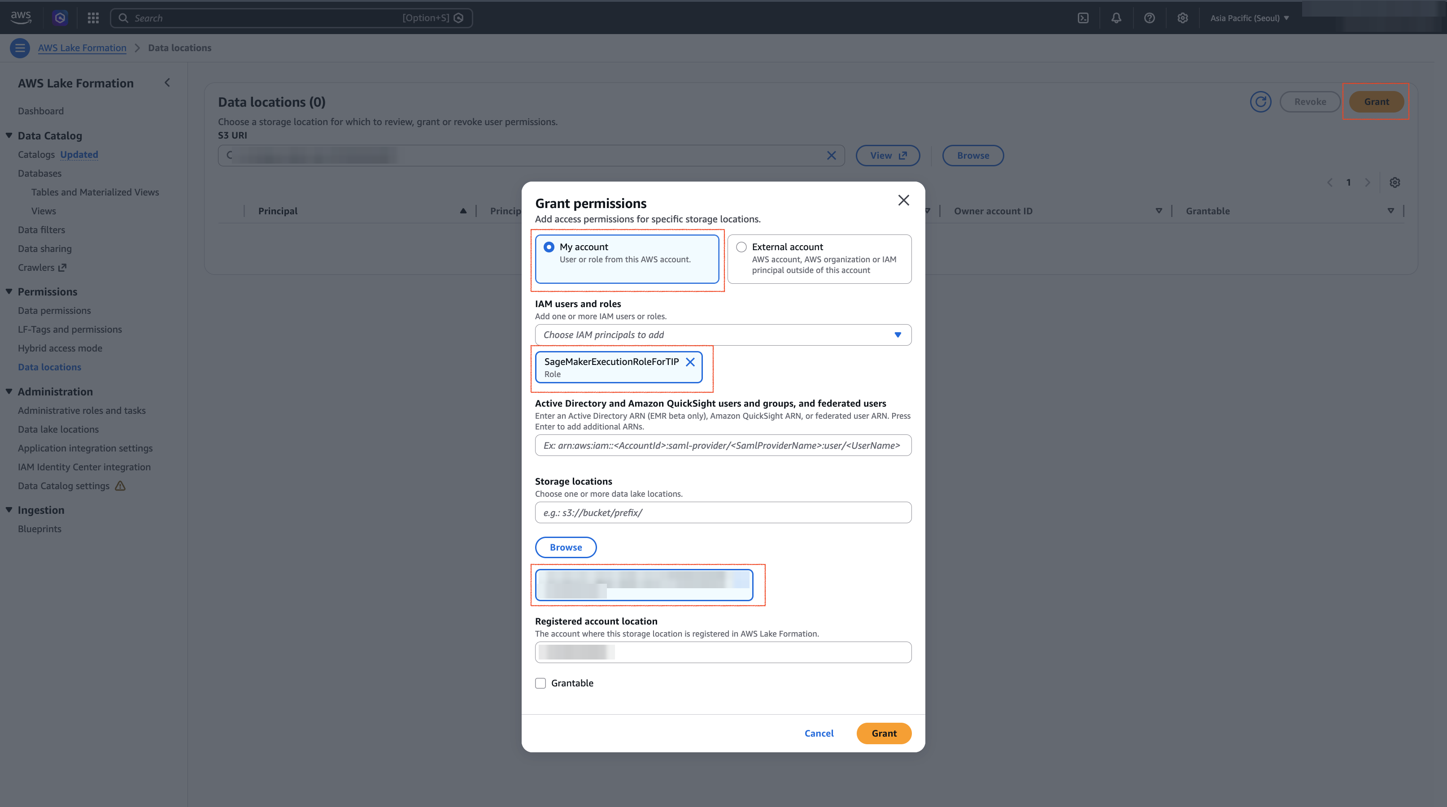Open Choose IAM principals dropdown
Image resolution: width=1447 pixels, height=807 pixels.
pyautogui.click(x=723, y=335)
